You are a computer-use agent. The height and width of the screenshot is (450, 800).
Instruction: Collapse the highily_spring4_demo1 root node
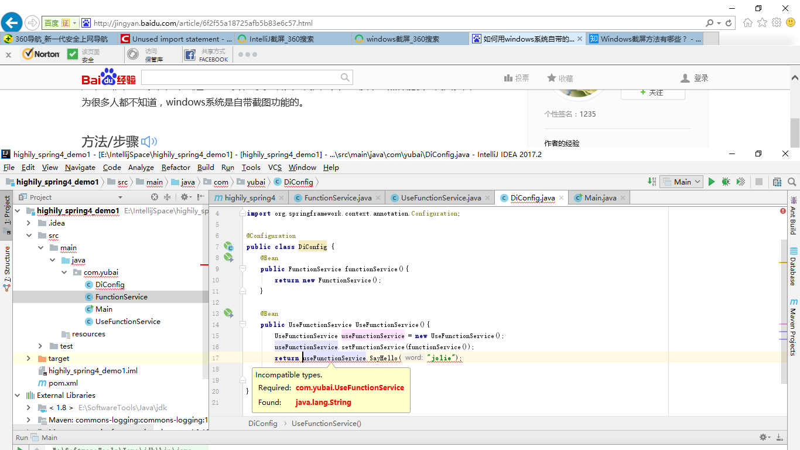tap(17, 211)
